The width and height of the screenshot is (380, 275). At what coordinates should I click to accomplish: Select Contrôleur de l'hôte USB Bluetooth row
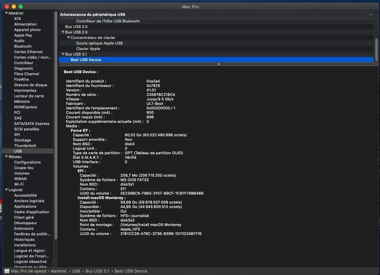point(216,21)
